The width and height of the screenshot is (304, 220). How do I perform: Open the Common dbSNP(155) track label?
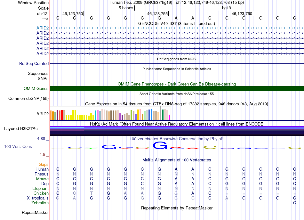point(28,98)
